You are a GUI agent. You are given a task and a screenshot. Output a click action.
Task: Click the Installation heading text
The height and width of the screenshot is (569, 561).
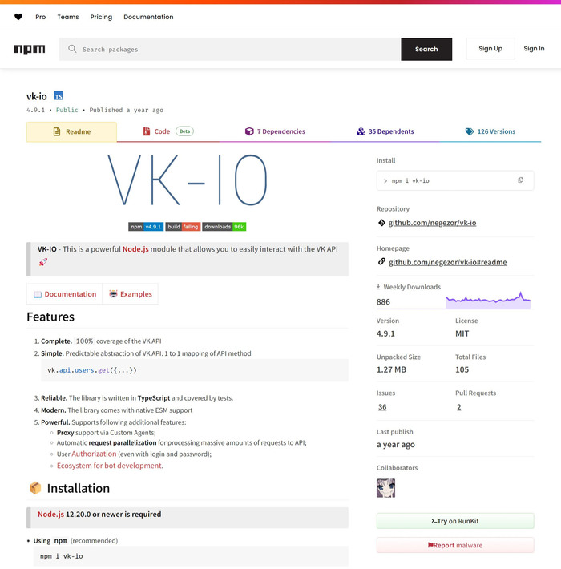[79, 488]
